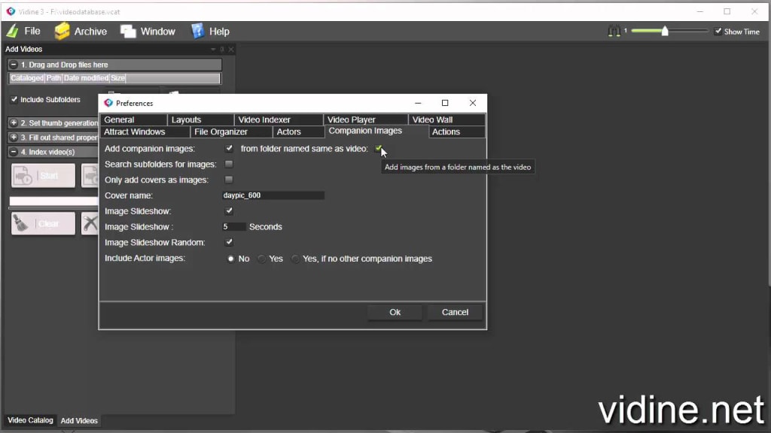The width and height of the screenshot is (771, 433).
Task: Toggle Include Subfolders checkbox
Action: 14,100
